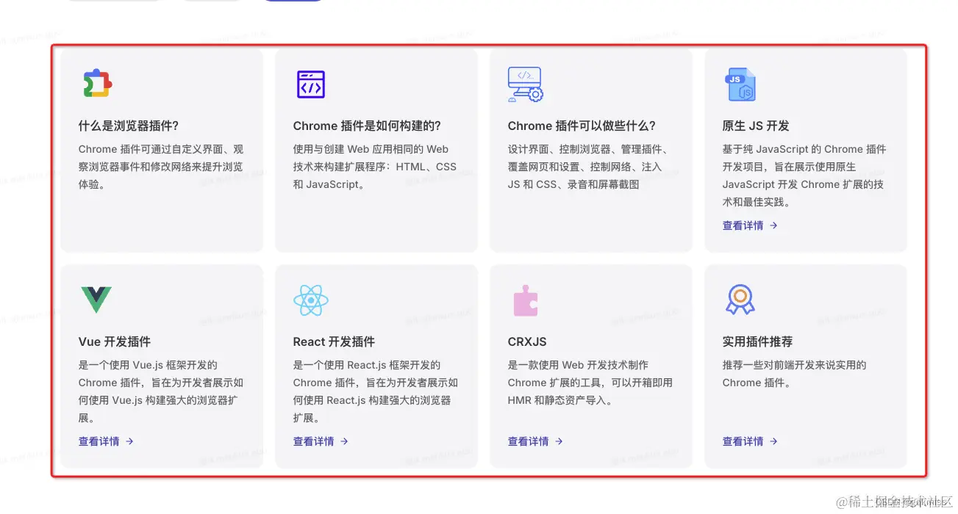Click the arrow next to 原生 JS 查看详情
Viewport: 958px width, 514px height.
773,225
